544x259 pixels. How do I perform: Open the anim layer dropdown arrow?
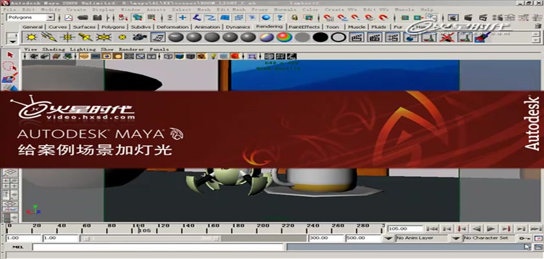[x=389, y=238]
